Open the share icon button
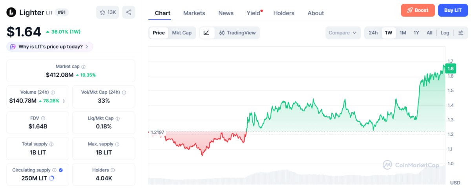The width and height of the screenshot is (471, 188). point(129,12)
